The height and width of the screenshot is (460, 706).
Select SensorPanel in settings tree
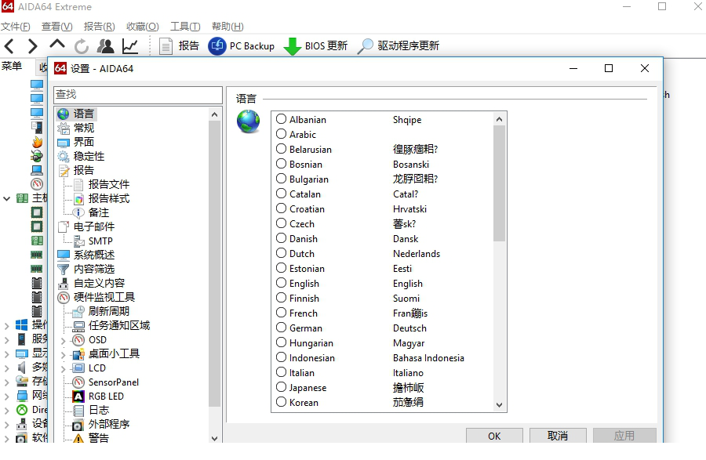pyautogui.click(x=113, y=382)
